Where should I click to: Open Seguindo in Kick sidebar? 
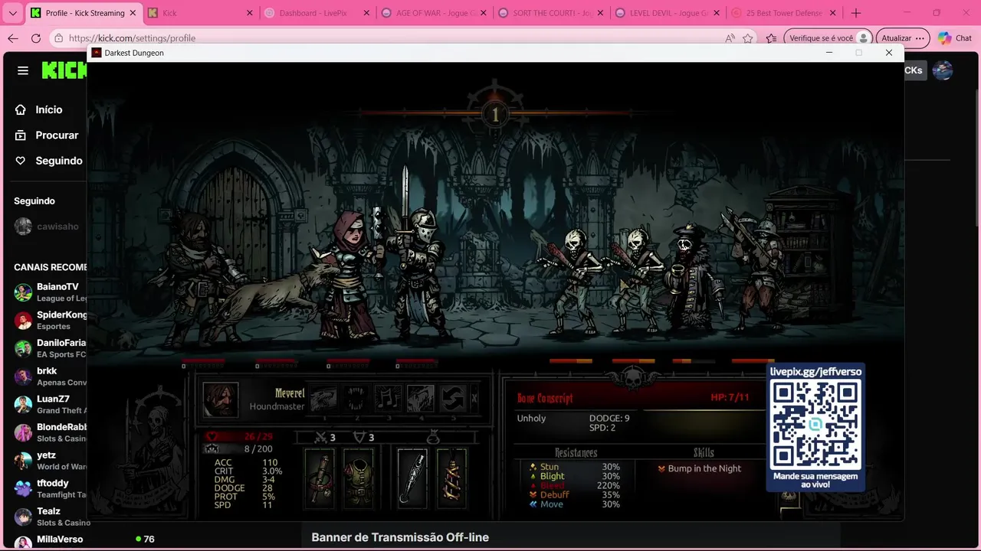coord(49,161)
